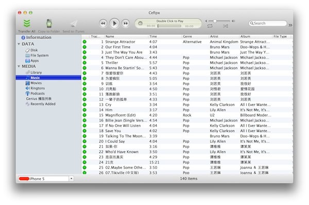Click the volume slider knob
This screenshot has width=309, height=205.
point(215,21)
